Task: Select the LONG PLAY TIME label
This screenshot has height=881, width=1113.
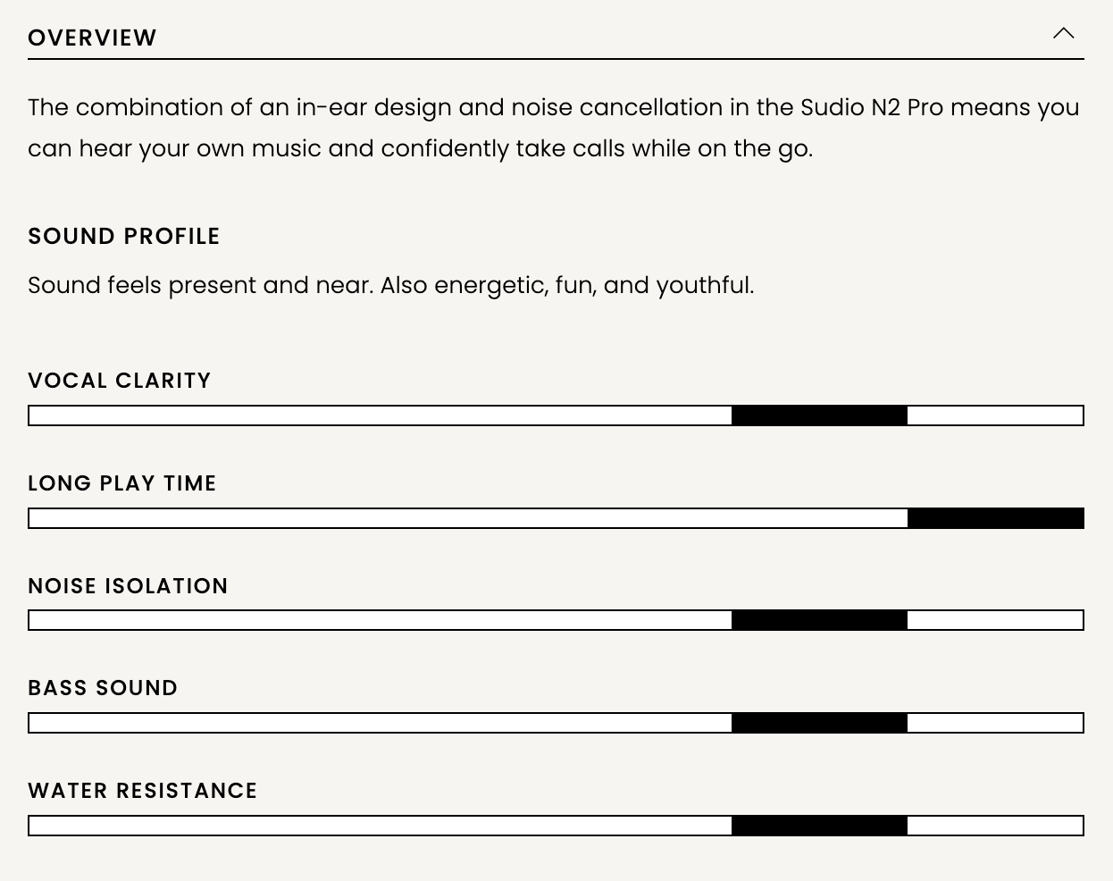Action: (122, 483)
